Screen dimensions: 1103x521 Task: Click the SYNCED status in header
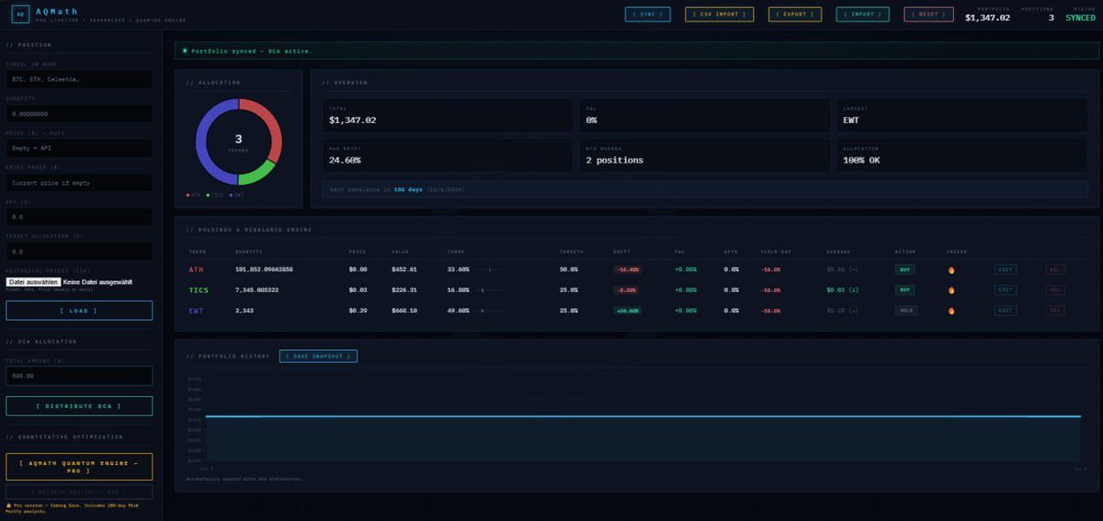click(x=1080, y=17)
